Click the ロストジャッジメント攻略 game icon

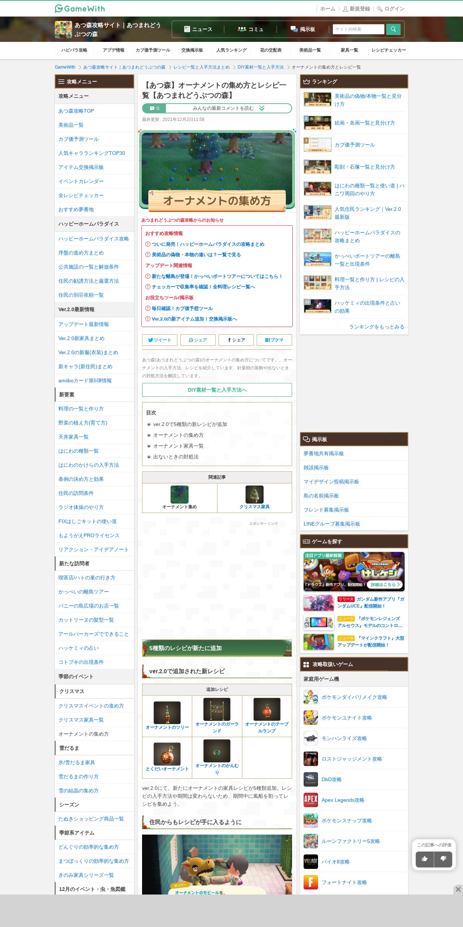pyautogui.click(x=310, y=759)
